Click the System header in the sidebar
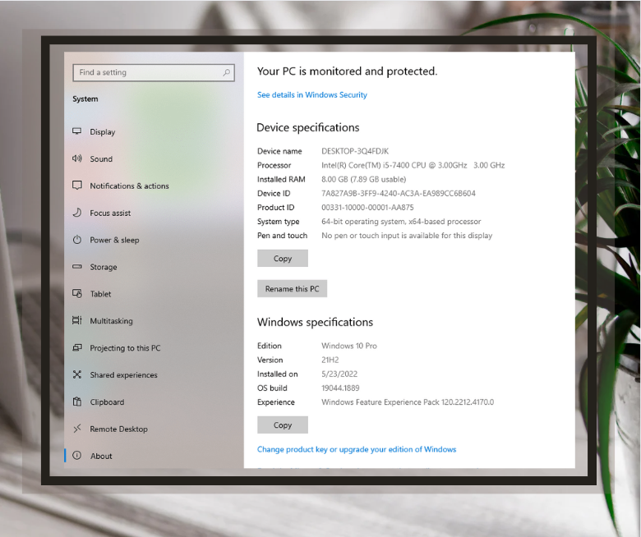641x537 pixels. [85, 99]
